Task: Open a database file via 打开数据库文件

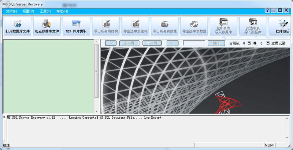Action: pos(17,26)
